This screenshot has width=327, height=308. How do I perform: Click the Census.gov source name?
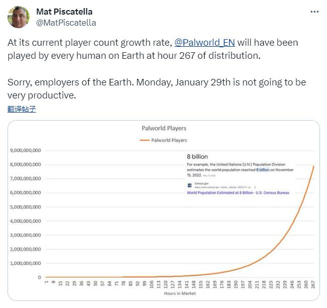tap(201, 183)
